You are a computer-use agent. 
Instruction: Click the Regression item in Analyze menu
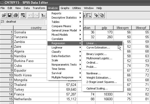point(64,43)
